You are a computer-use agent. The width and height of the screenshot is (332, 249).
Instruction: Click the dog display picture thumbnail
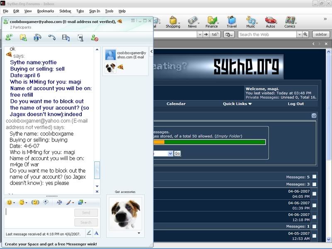pyautogui.click(x=110, y=68)
